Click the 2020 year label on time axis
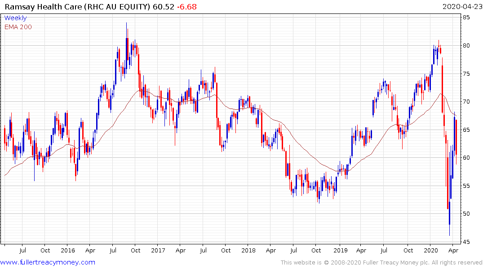This screenshot has height=269, width=483. (430, 250)
